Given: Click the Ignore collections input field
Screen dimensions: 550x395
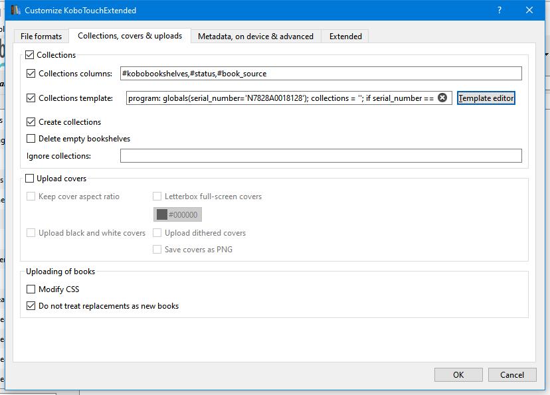Looking at the screenshot, I should pyautogui.click(x=321, y=155).
